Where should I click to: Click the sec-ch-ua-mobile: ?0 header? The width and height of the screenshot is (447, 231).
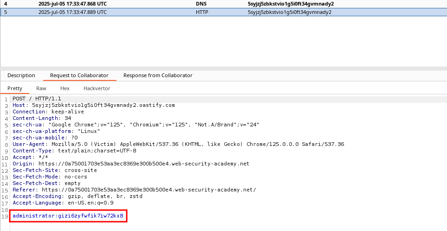click(45, 138)
